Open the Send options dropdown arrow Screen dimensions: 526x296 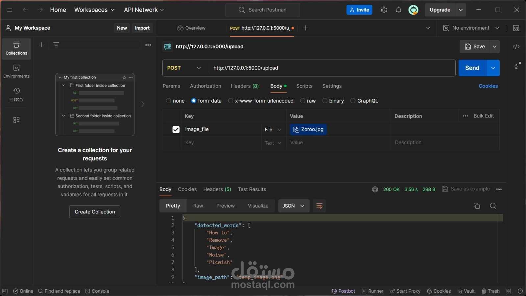coord(493,68)
